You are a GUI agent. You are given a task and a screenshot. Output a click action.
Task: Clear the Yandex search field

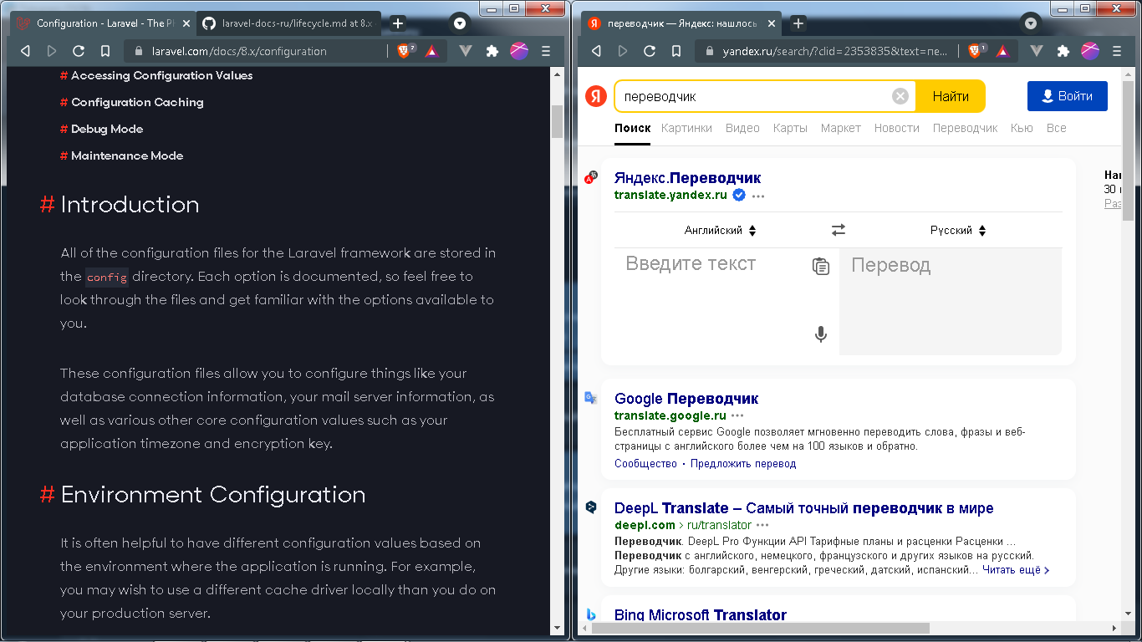pos(900,96)
